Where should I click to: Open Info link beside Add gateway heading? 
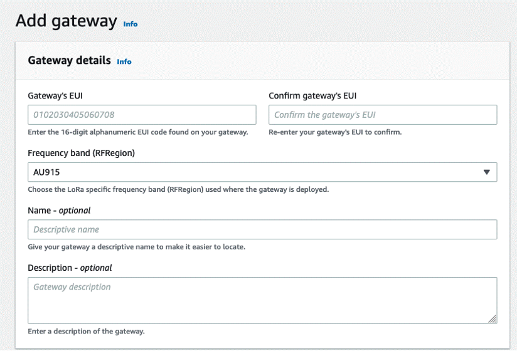[131, 24]
